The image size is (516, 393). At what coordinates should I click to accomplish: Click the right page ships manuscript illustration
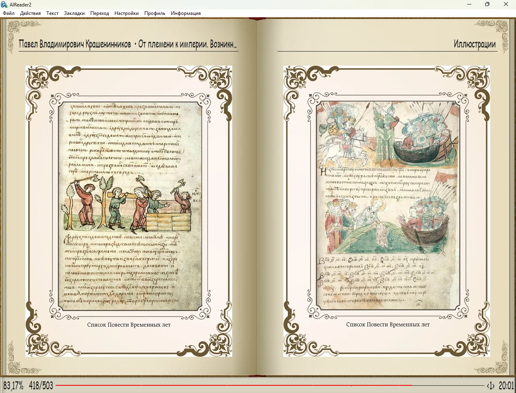pyautogui.click(x=388, y=205)
